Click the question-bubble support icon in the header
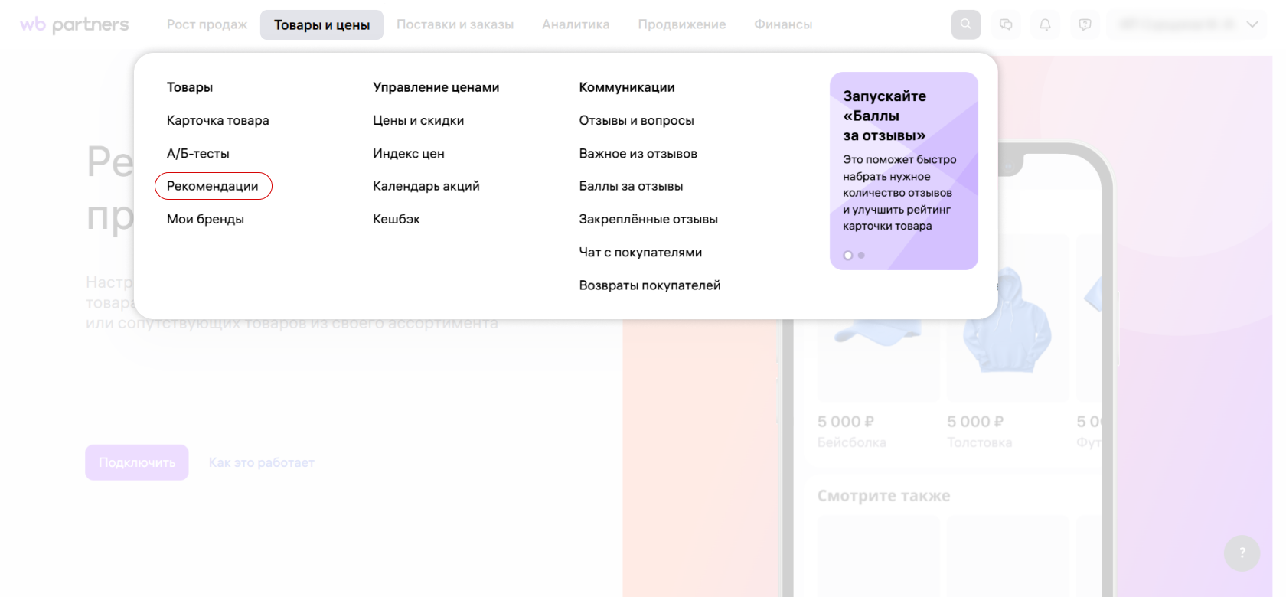Screen dimensions: 1286x597 coord(1085,24)
